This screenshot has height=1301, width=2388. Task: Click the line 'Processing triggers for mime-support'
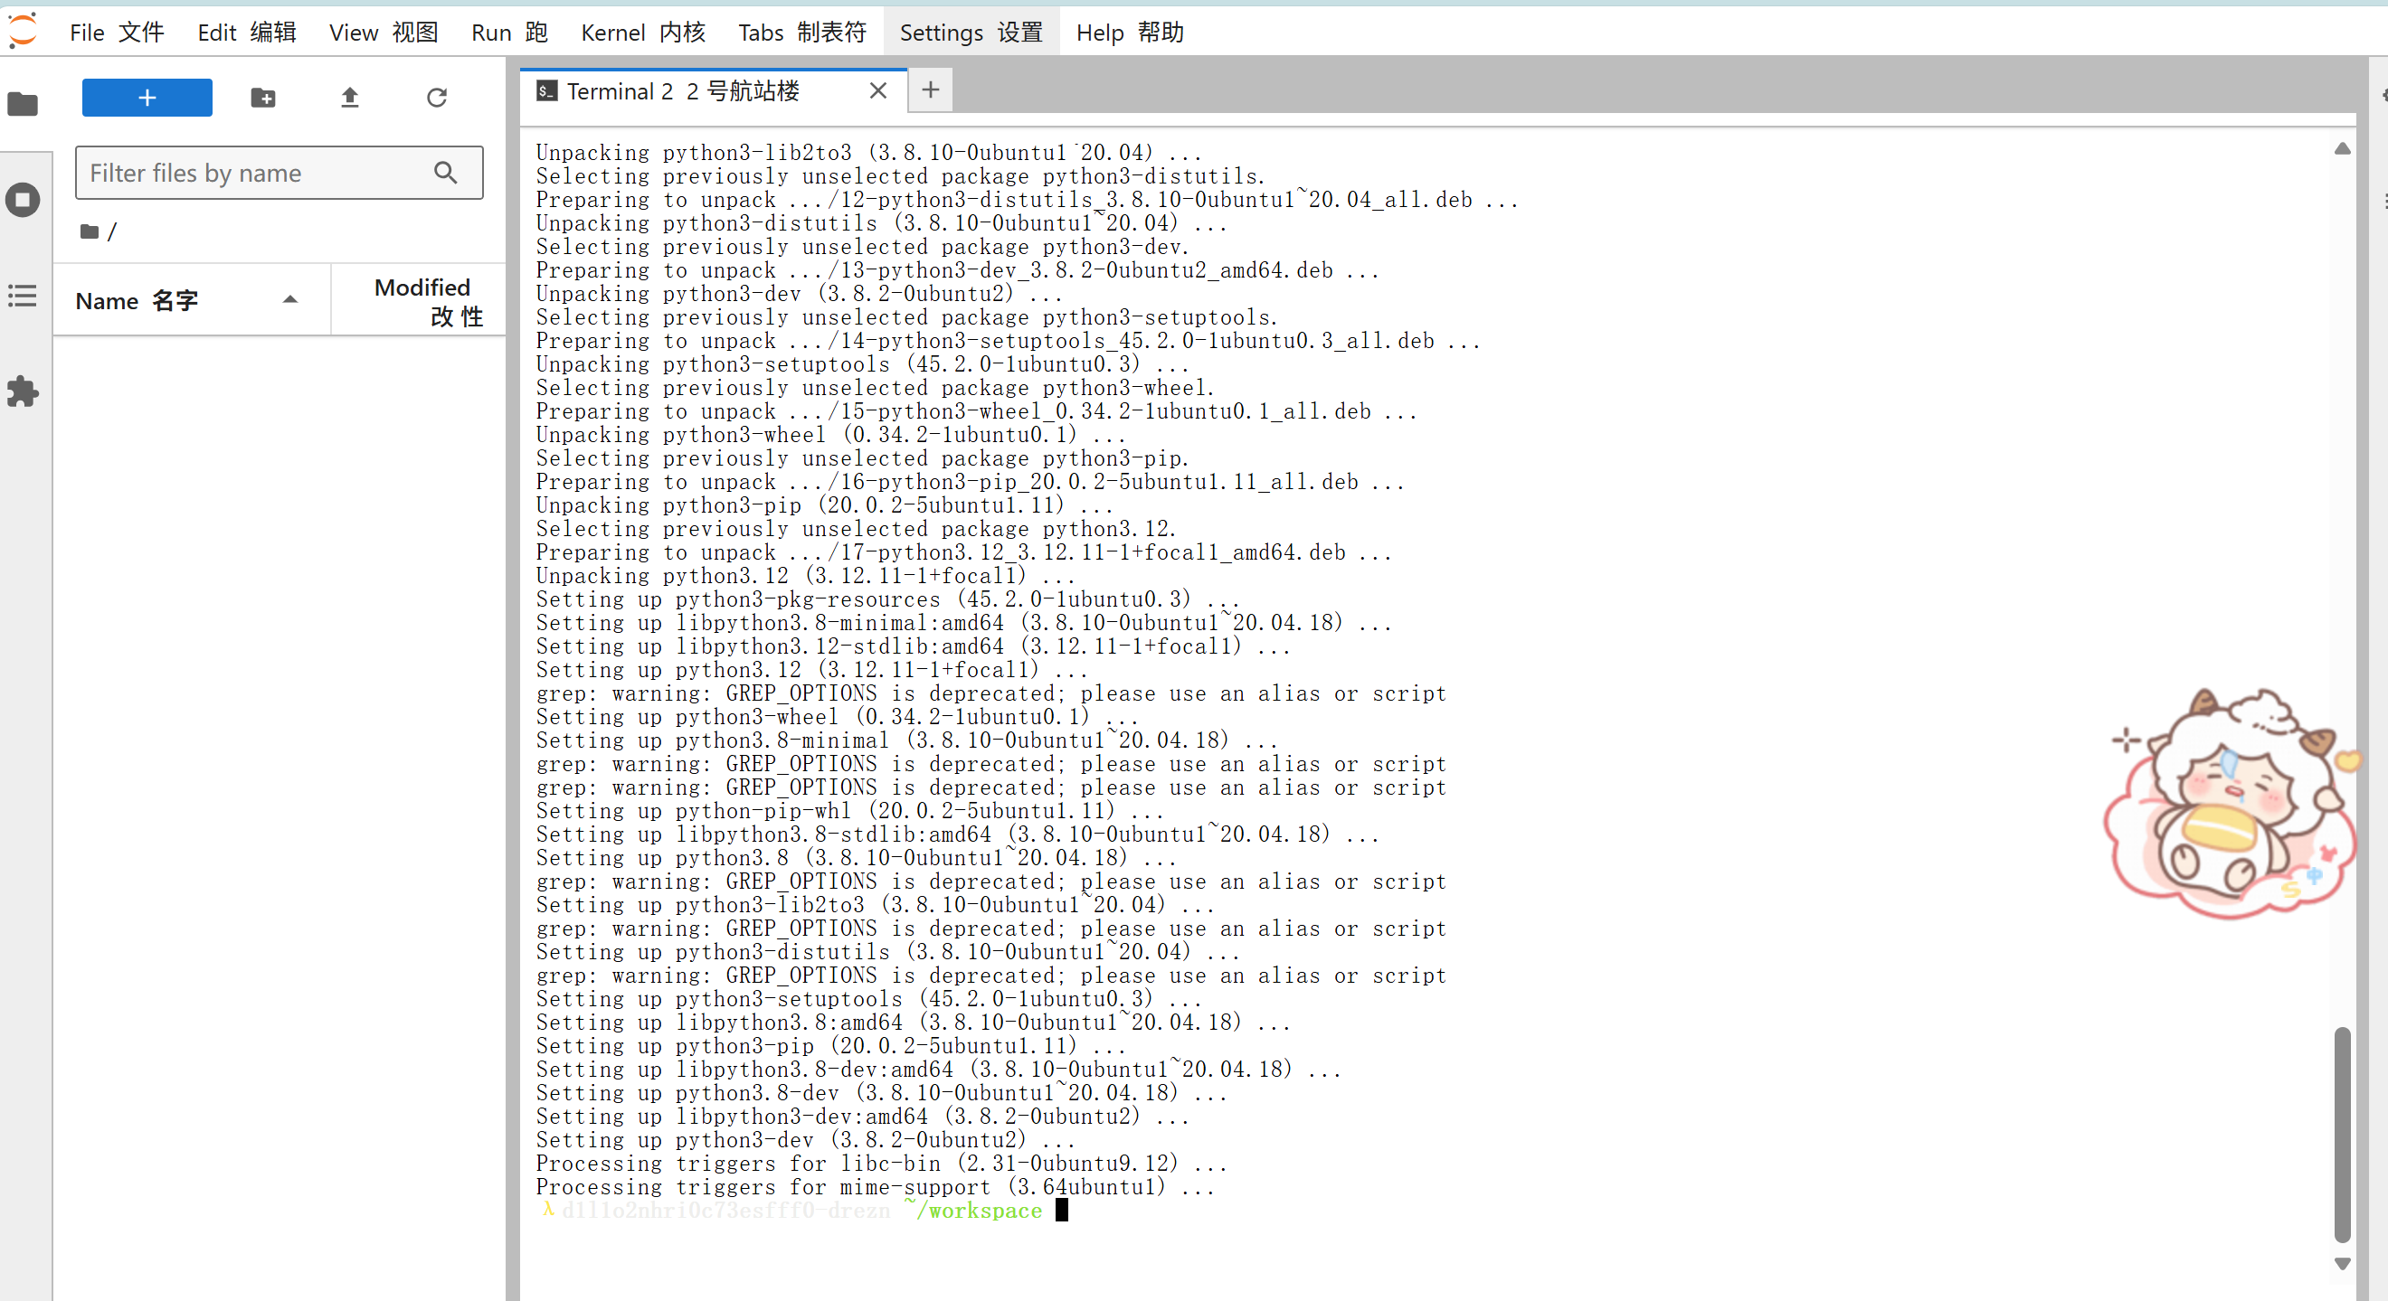[876, 1187]
